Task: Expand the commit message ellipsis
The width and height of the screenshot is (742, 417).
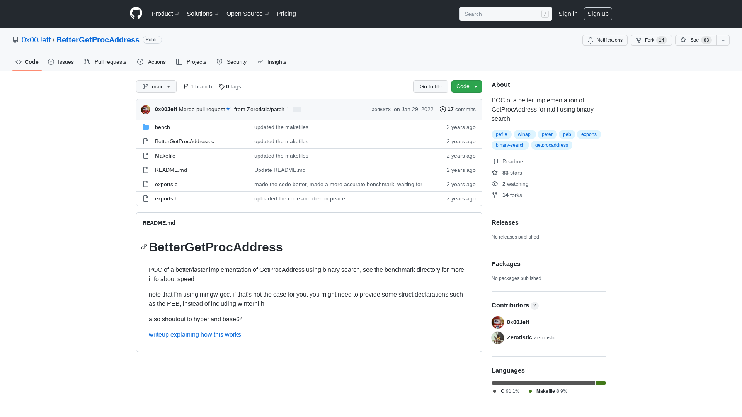Action: click(297, 110)
